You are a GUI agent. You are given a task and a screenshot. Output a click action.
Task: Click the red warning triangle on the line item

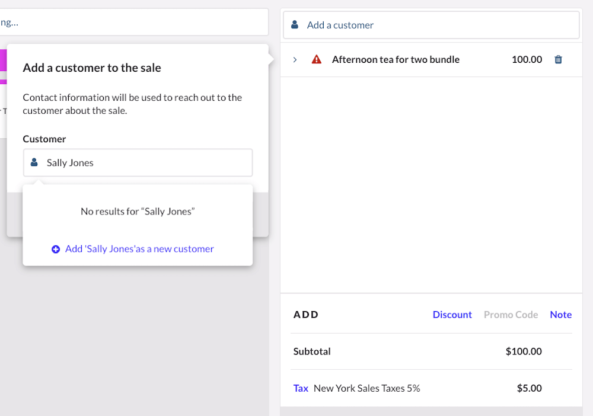coord(317,59)
